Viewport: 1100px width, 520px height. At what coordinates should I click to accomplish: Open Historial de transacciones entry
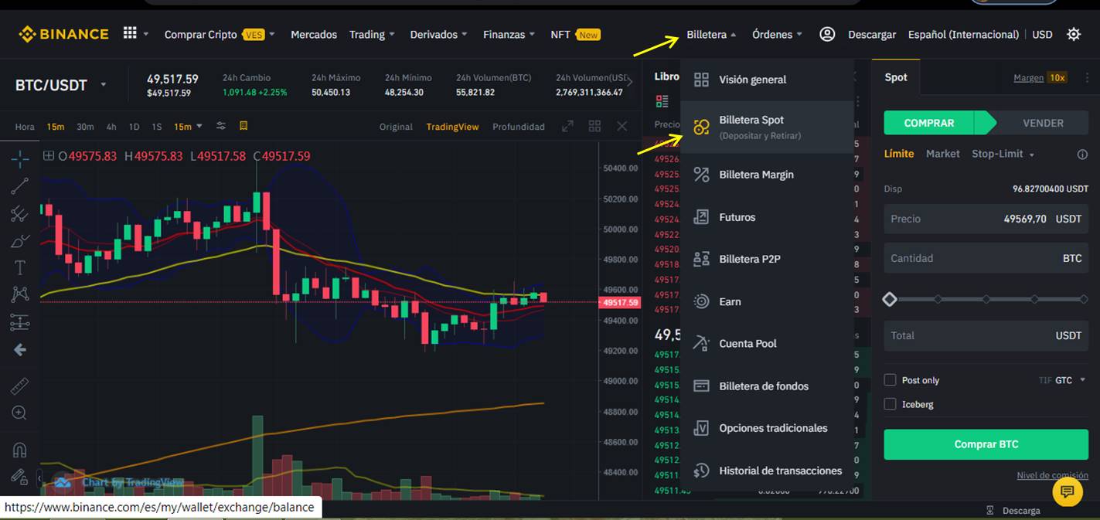[767, 471]
